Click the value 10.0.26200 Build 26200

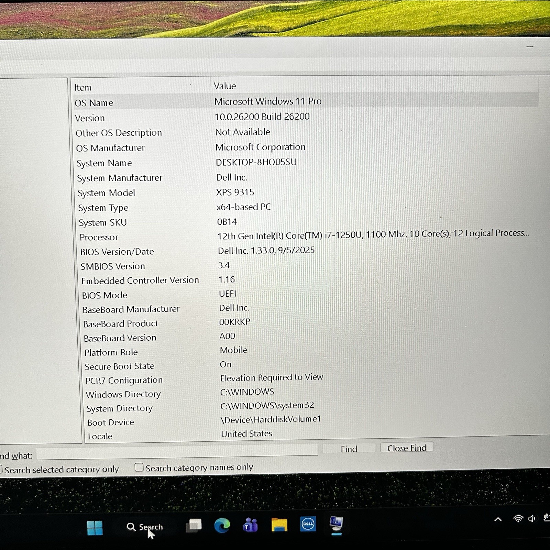pos(262,117)
